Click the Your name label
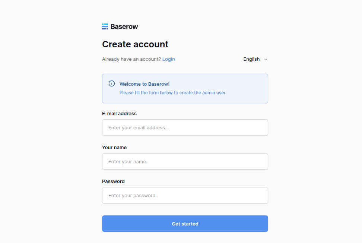This screenshot has width=362, height=243. click(x=114, y=147)
